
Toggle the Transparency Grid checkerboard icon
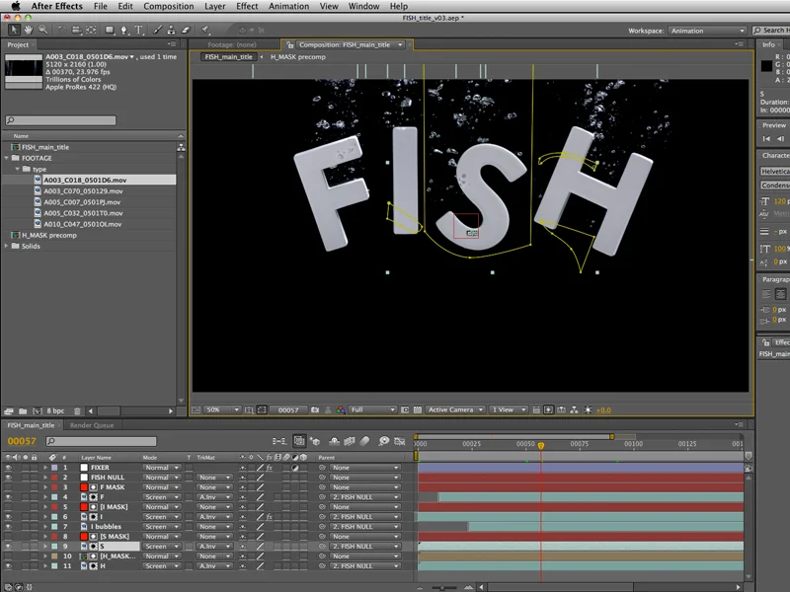417,409
